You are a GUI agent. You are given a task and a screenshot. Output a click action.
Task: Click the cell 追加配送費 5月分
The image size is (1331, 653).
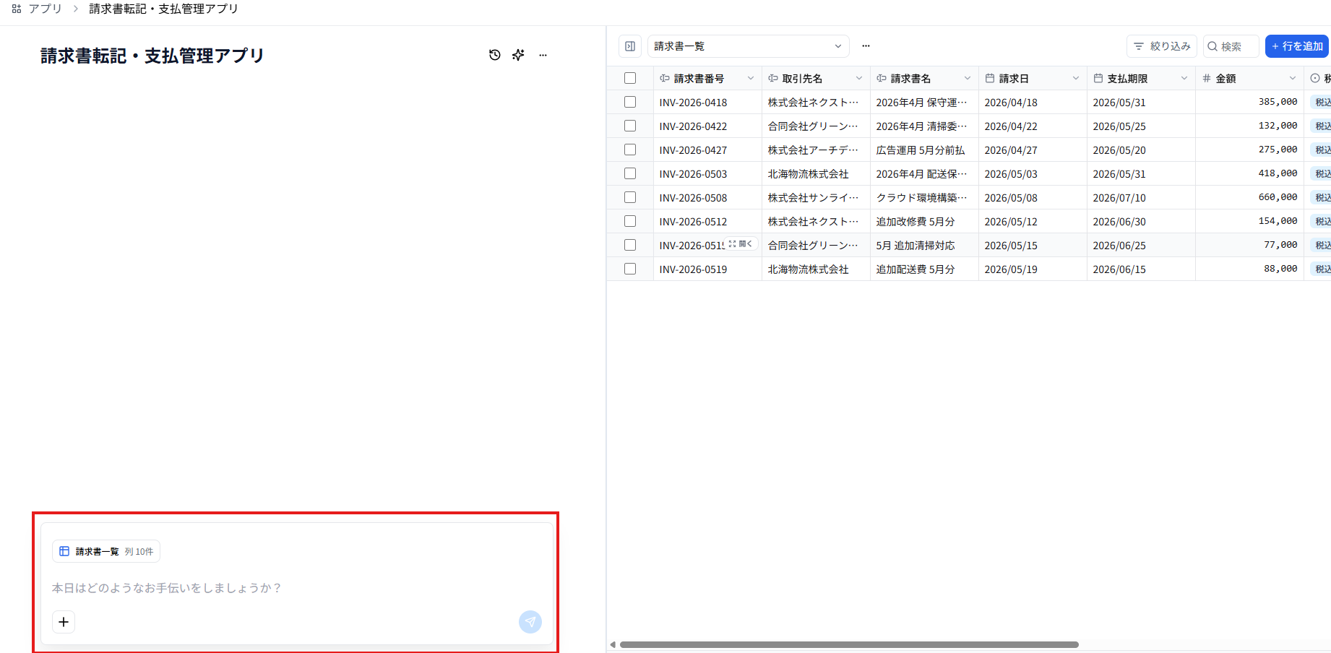pyautogui.click(x=924, y=269)
